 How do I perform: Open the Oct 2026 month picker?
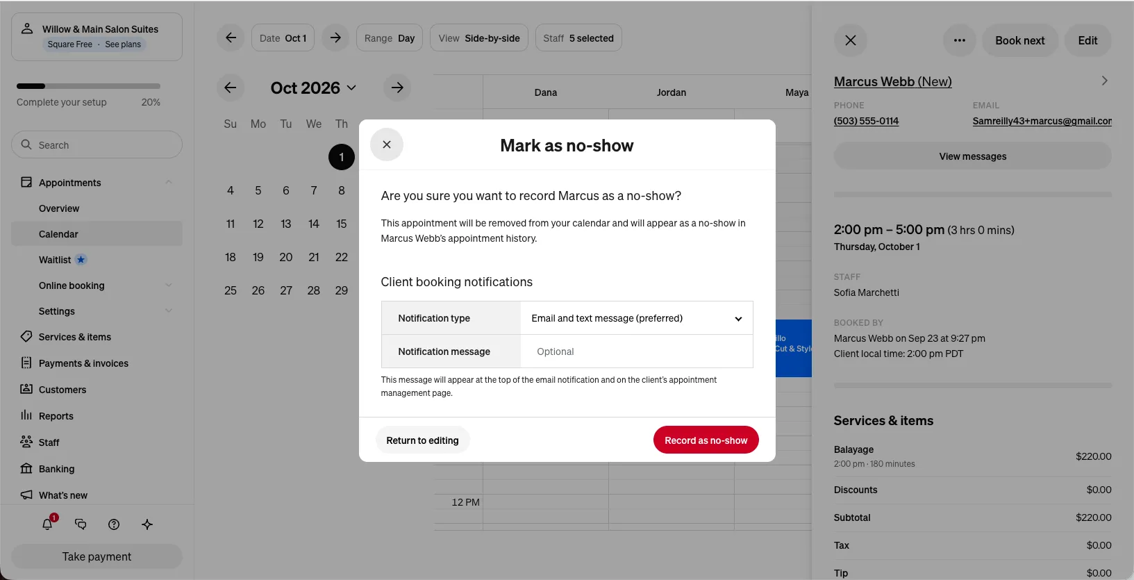[x=313, y=88]
